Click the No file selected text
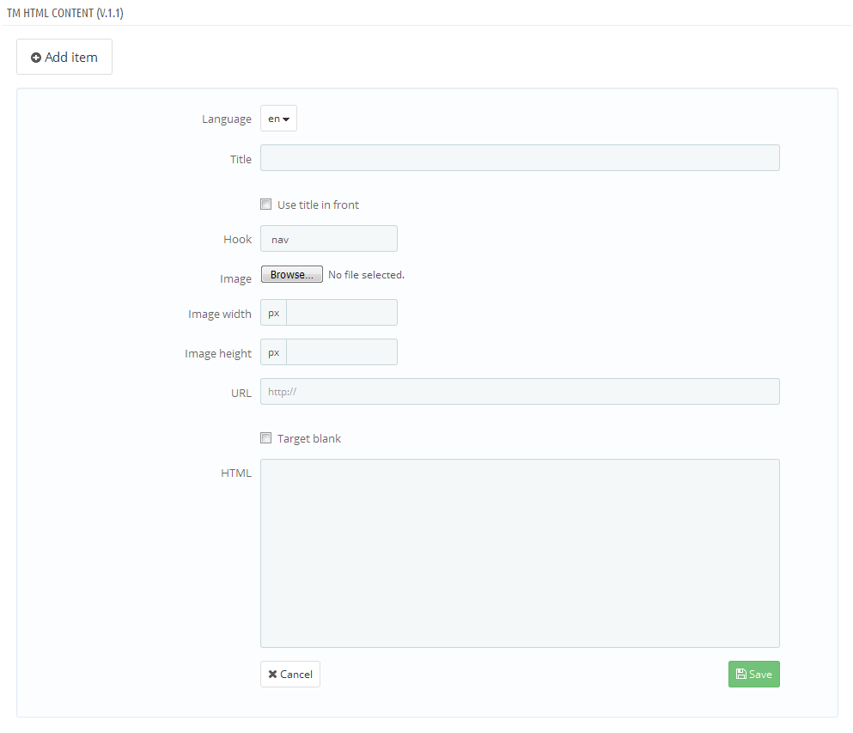 pos(366,275)
